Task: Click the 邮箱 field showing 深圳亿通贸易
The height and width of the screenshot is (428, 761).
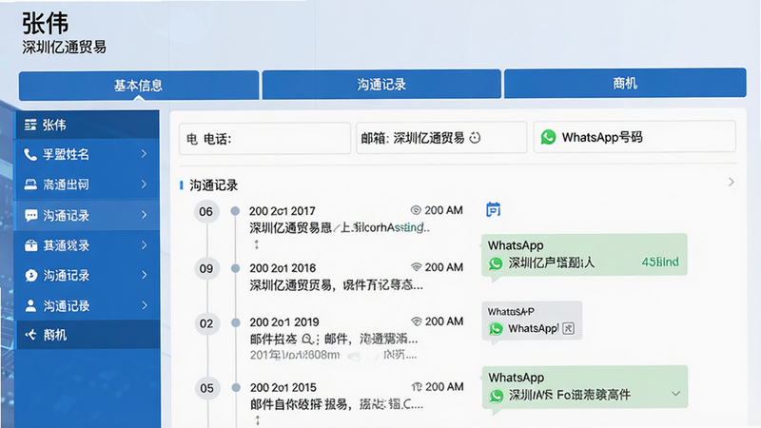Action: pyautogui.click(x=441, y=138)
